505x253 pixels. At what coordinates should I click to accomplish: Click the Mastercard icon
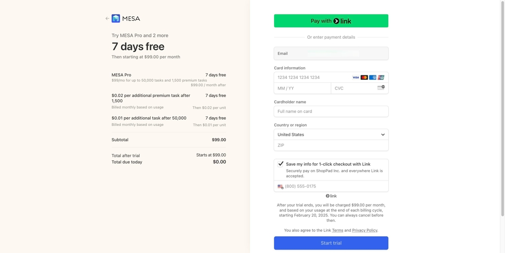click(x=364, y=78)
